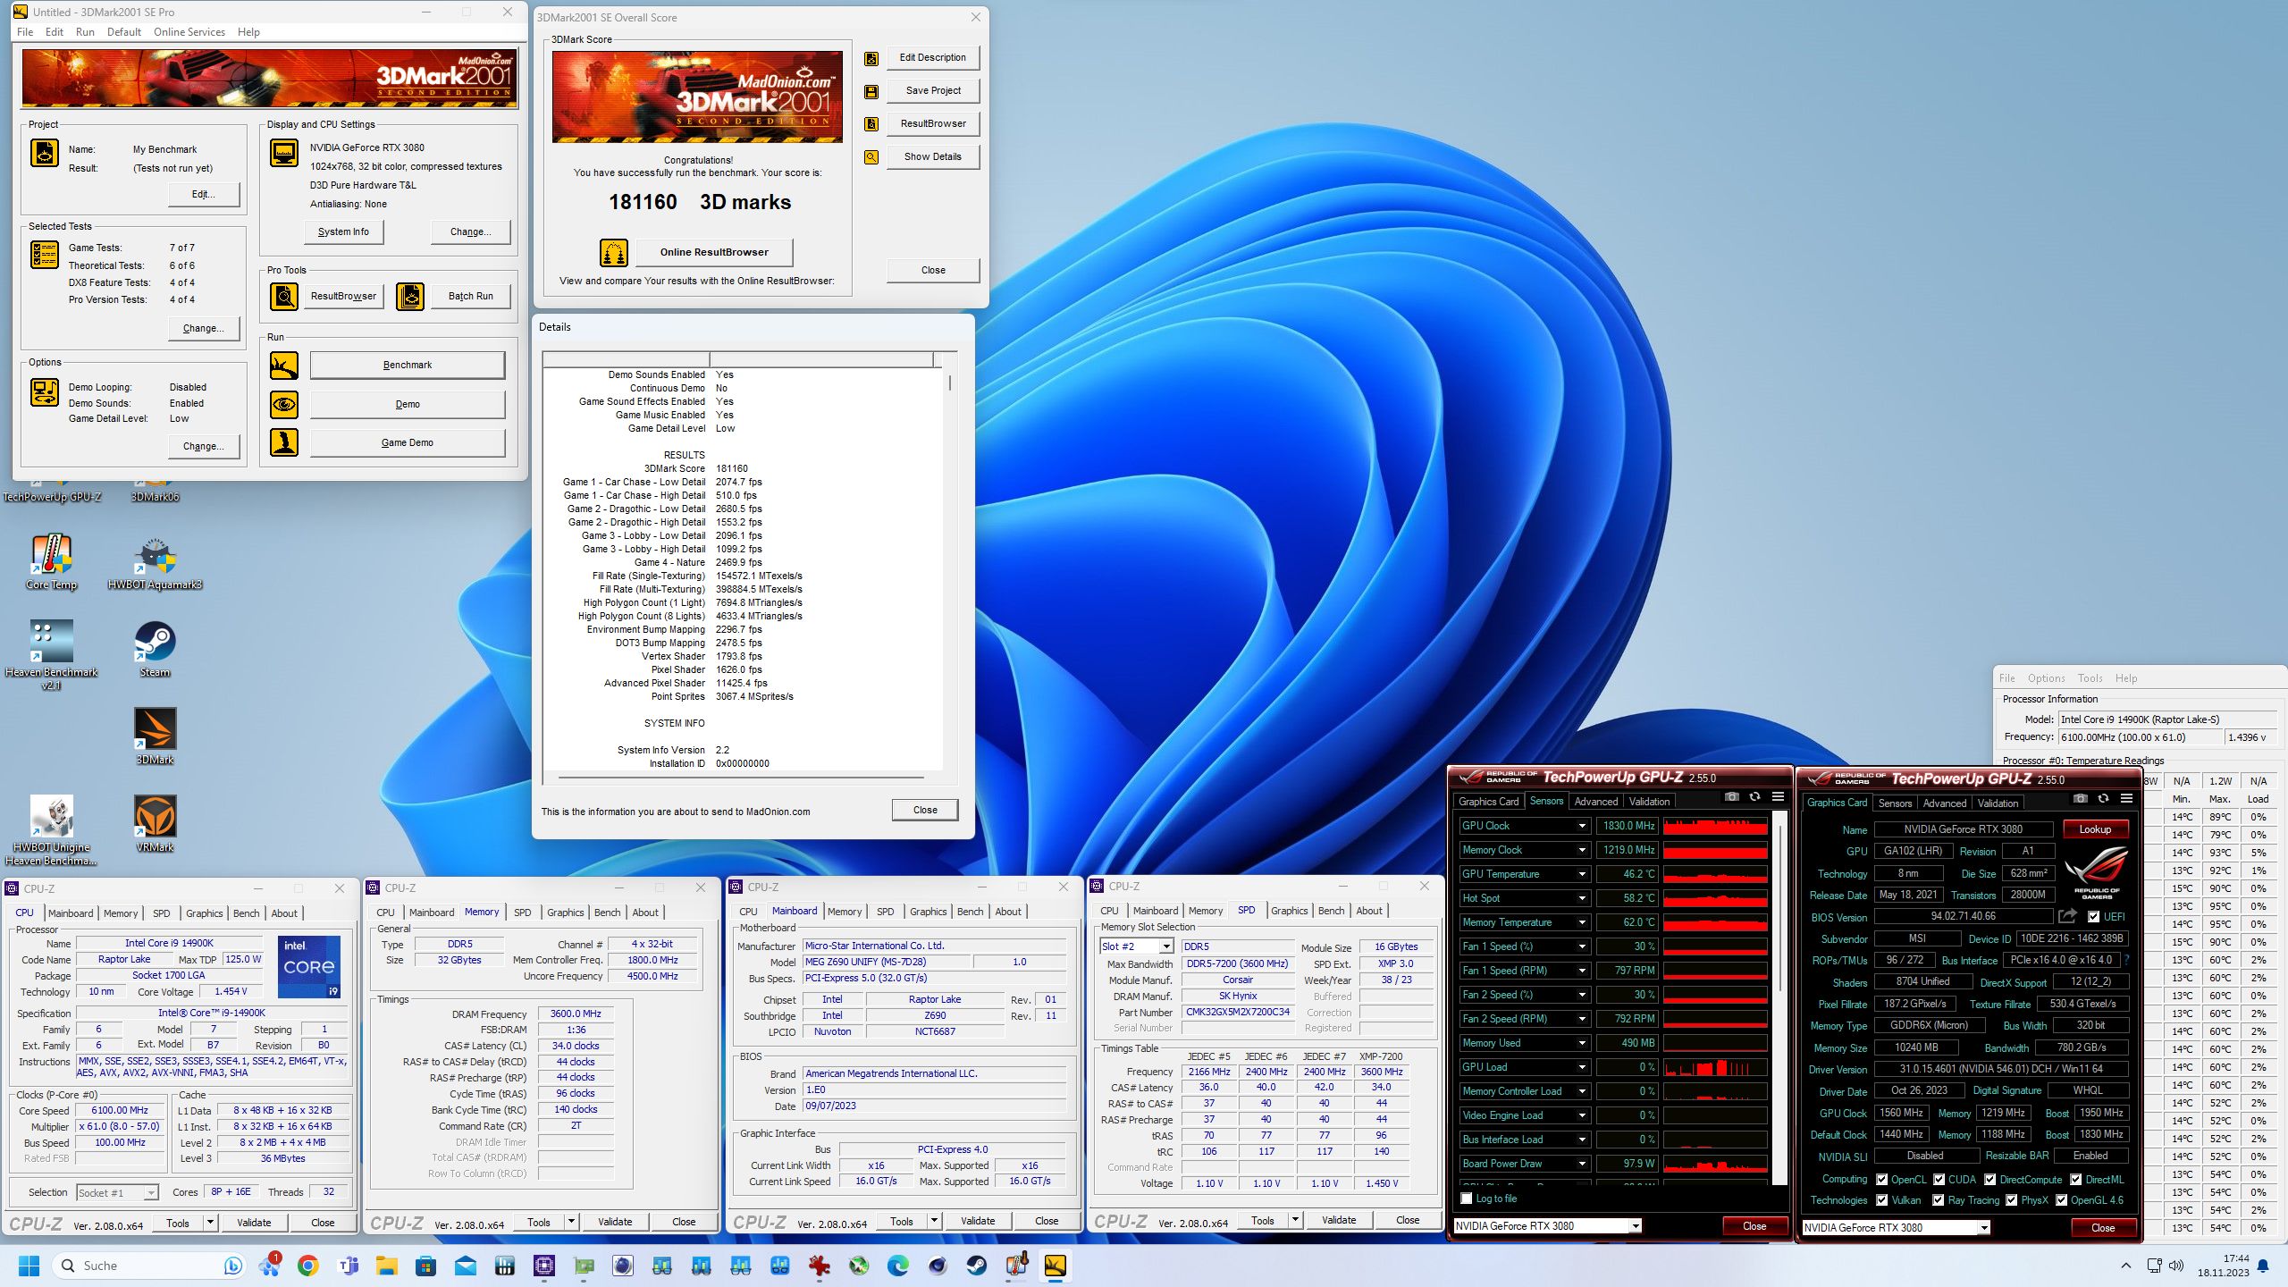Screen dimensions: 2288x1287
Task: Open Tools dropdown arrow in CPU-Z CPU window
Action: [210, 1224]
